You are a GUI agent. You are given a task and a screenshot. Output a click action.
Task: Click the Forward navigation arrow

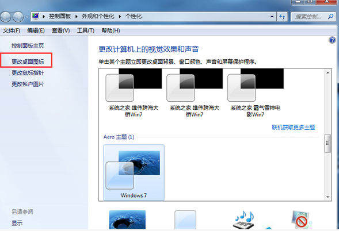(x=18, y=17)
